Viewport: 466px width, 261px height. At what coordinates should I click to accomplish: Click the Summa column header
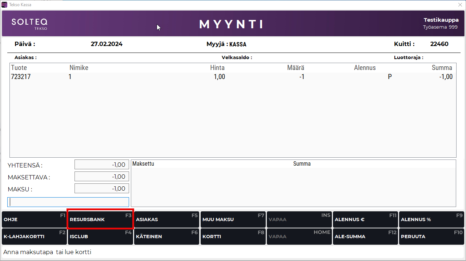pos(442,68)
